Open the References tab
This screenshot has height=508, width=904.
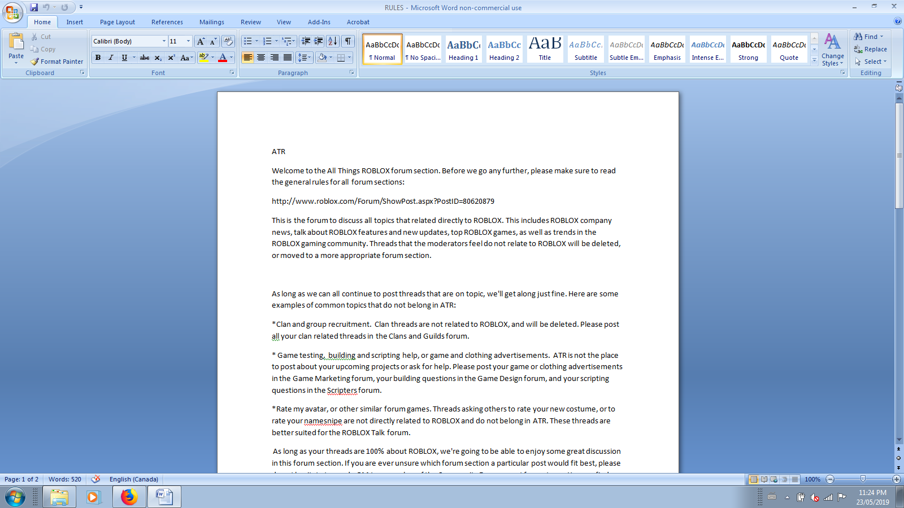(167, 22)
